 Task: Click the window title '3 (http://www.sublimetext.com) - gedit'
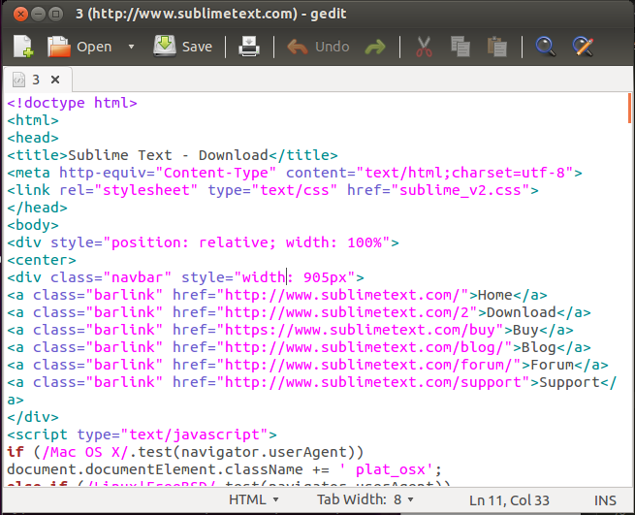[x=210, y=14]
